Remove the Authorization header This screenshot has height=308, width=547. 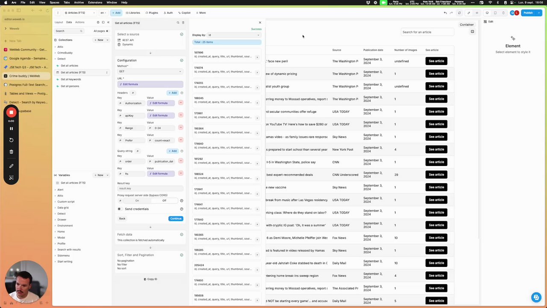coord(181,103)
